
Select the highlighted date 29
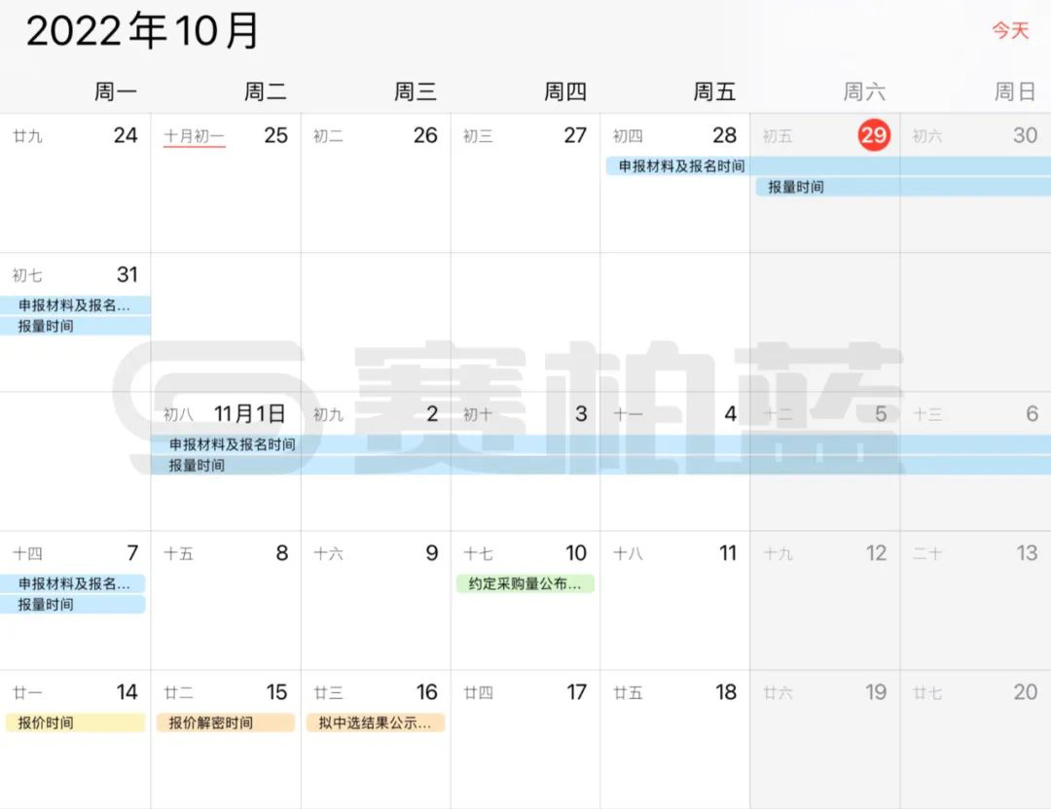[873, 135]
